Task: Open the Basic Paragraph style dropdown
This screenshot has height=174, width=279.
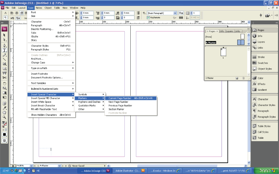Action: point(175,13)
